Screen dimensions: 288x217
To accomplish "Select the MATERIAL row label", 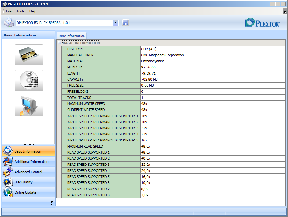I will point(75,61).
